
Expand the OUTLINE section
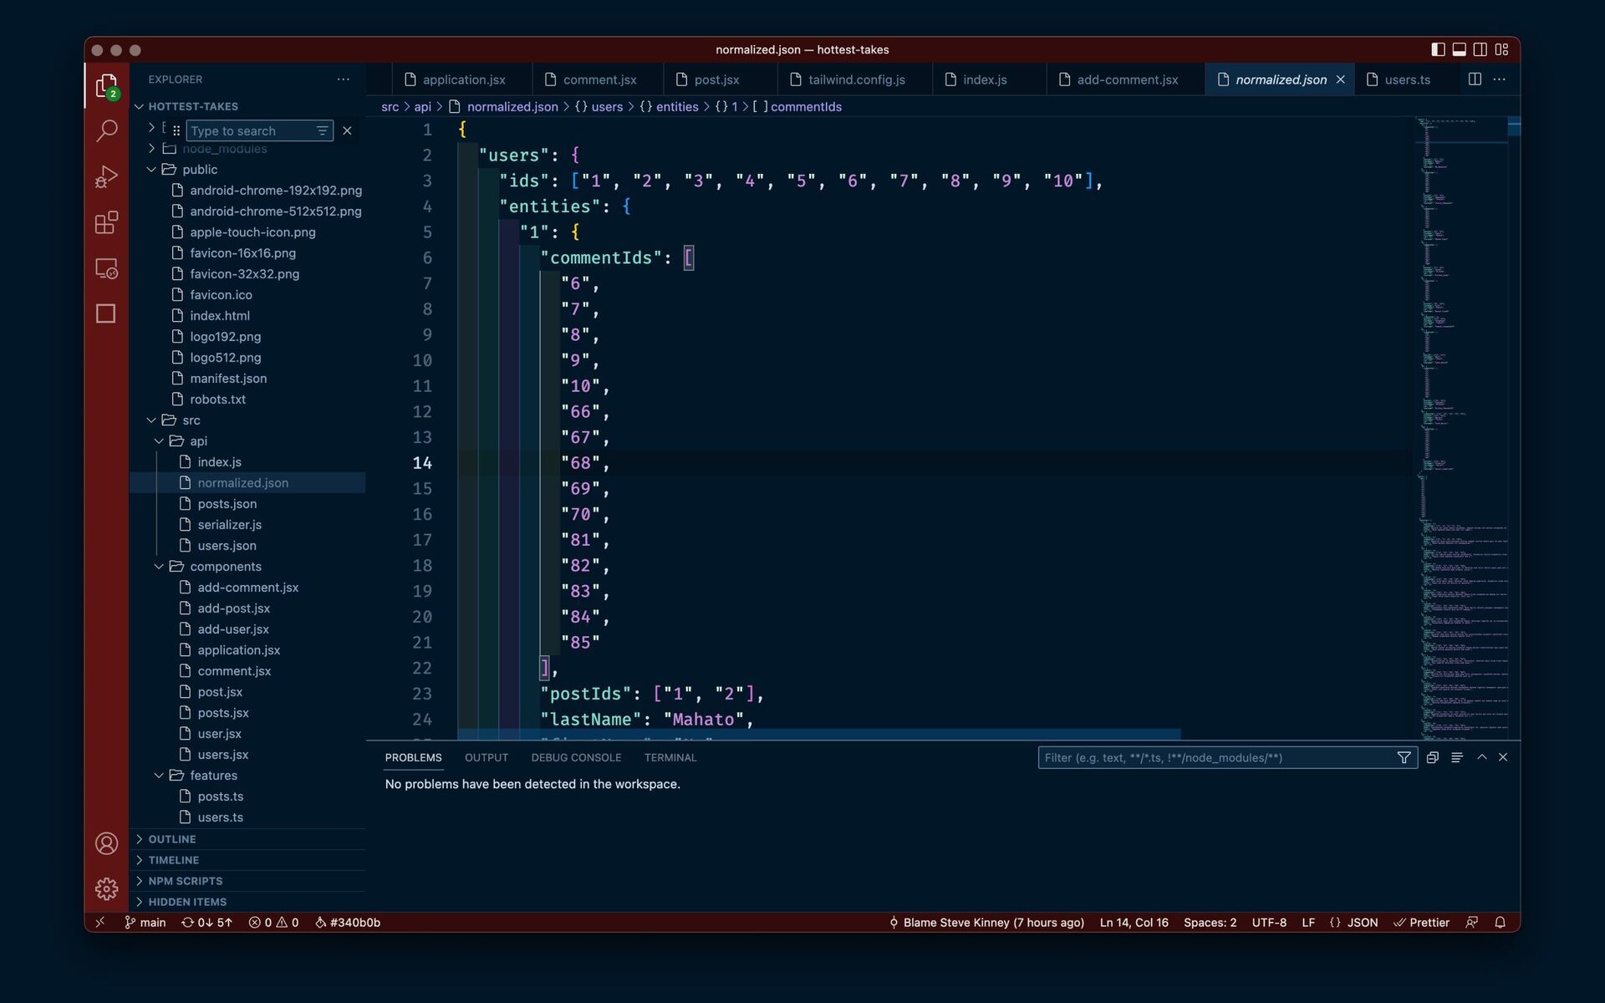pyautogui.click(x=171, y=839)
